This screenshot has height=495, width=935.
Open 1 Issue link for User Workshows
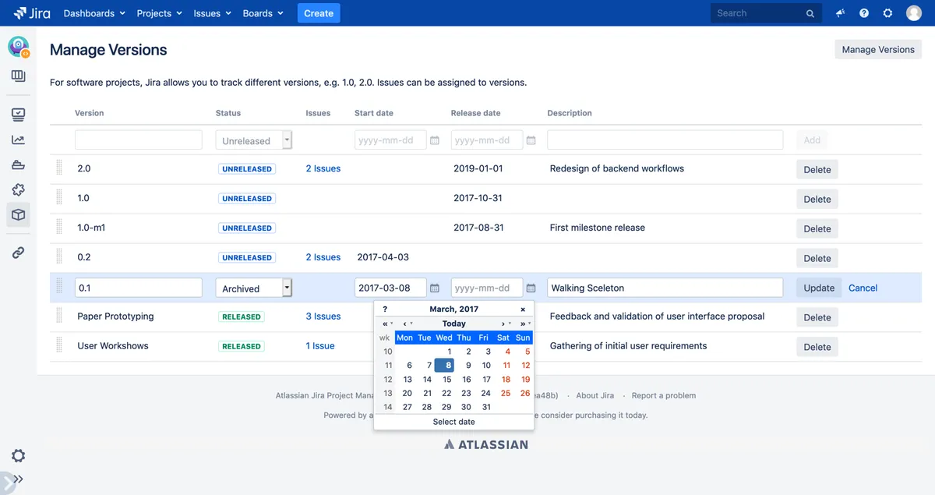320,346
